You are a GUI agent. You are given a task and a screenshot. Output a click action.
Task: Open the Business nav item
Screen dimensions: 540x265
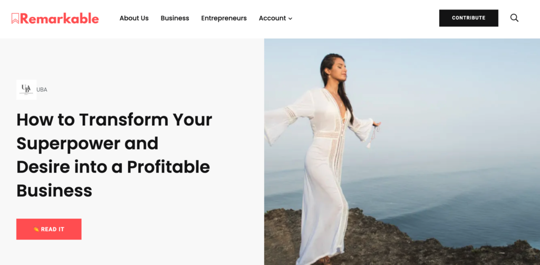click(175, 18)
